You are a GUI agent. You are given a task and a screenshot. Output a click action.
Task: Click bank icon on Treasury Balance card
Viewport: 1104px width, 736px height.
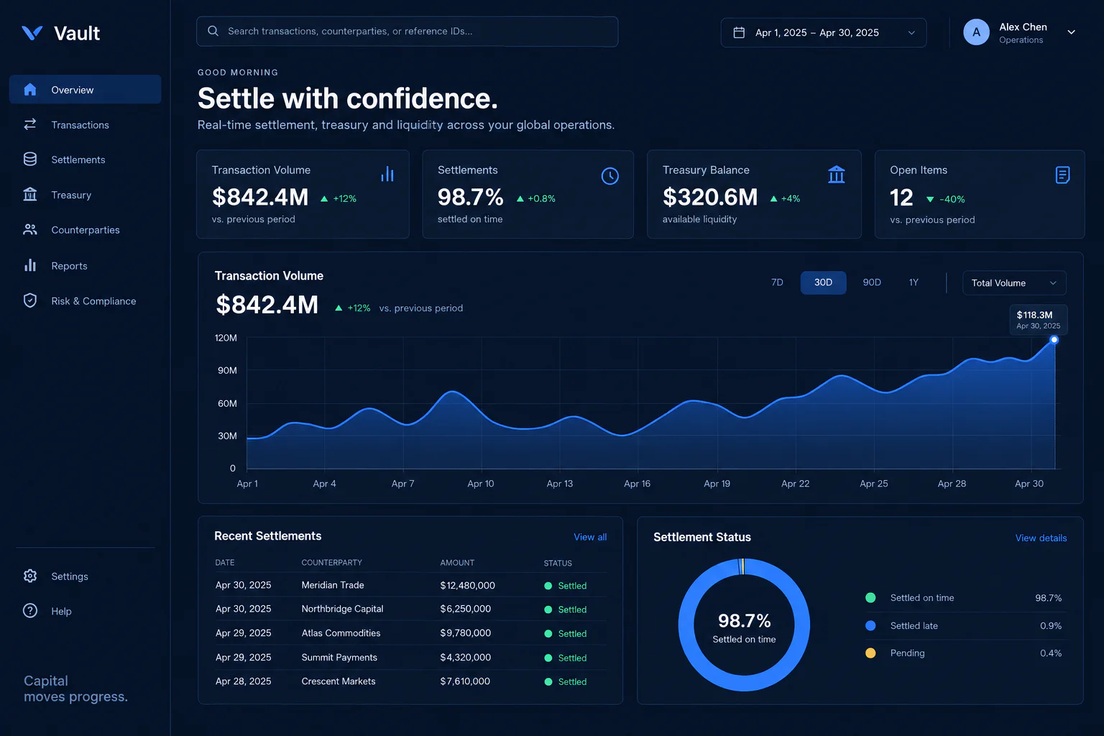tap(837, 175)
